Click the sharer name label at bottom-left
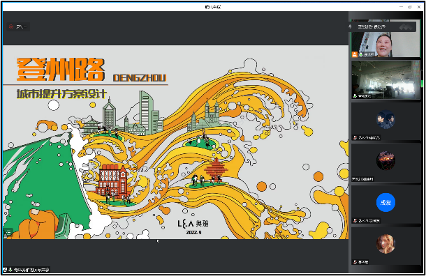The height and width of the screenshot is (276, 426). tap(26, 270)
